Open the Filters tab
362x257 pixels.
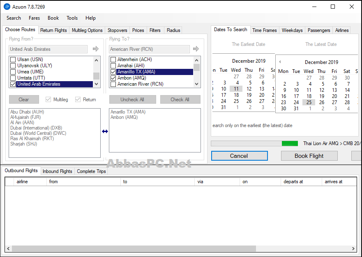tap(155, 30)
